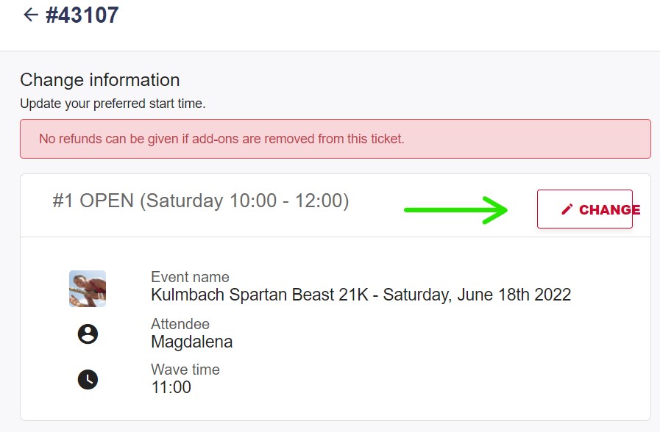Click the pencil icon in the Change button
The height and width of the screenshot is (432, 660).
tap(567, 209)
